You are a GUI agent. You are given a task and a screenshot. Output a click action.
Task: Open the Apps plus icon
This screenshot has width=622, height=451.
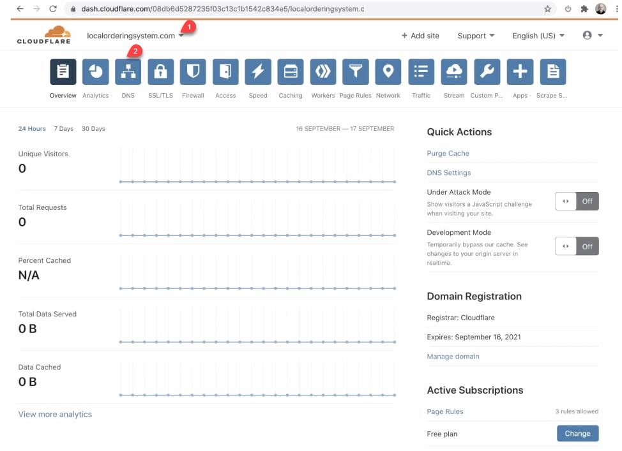coord(520,71)
